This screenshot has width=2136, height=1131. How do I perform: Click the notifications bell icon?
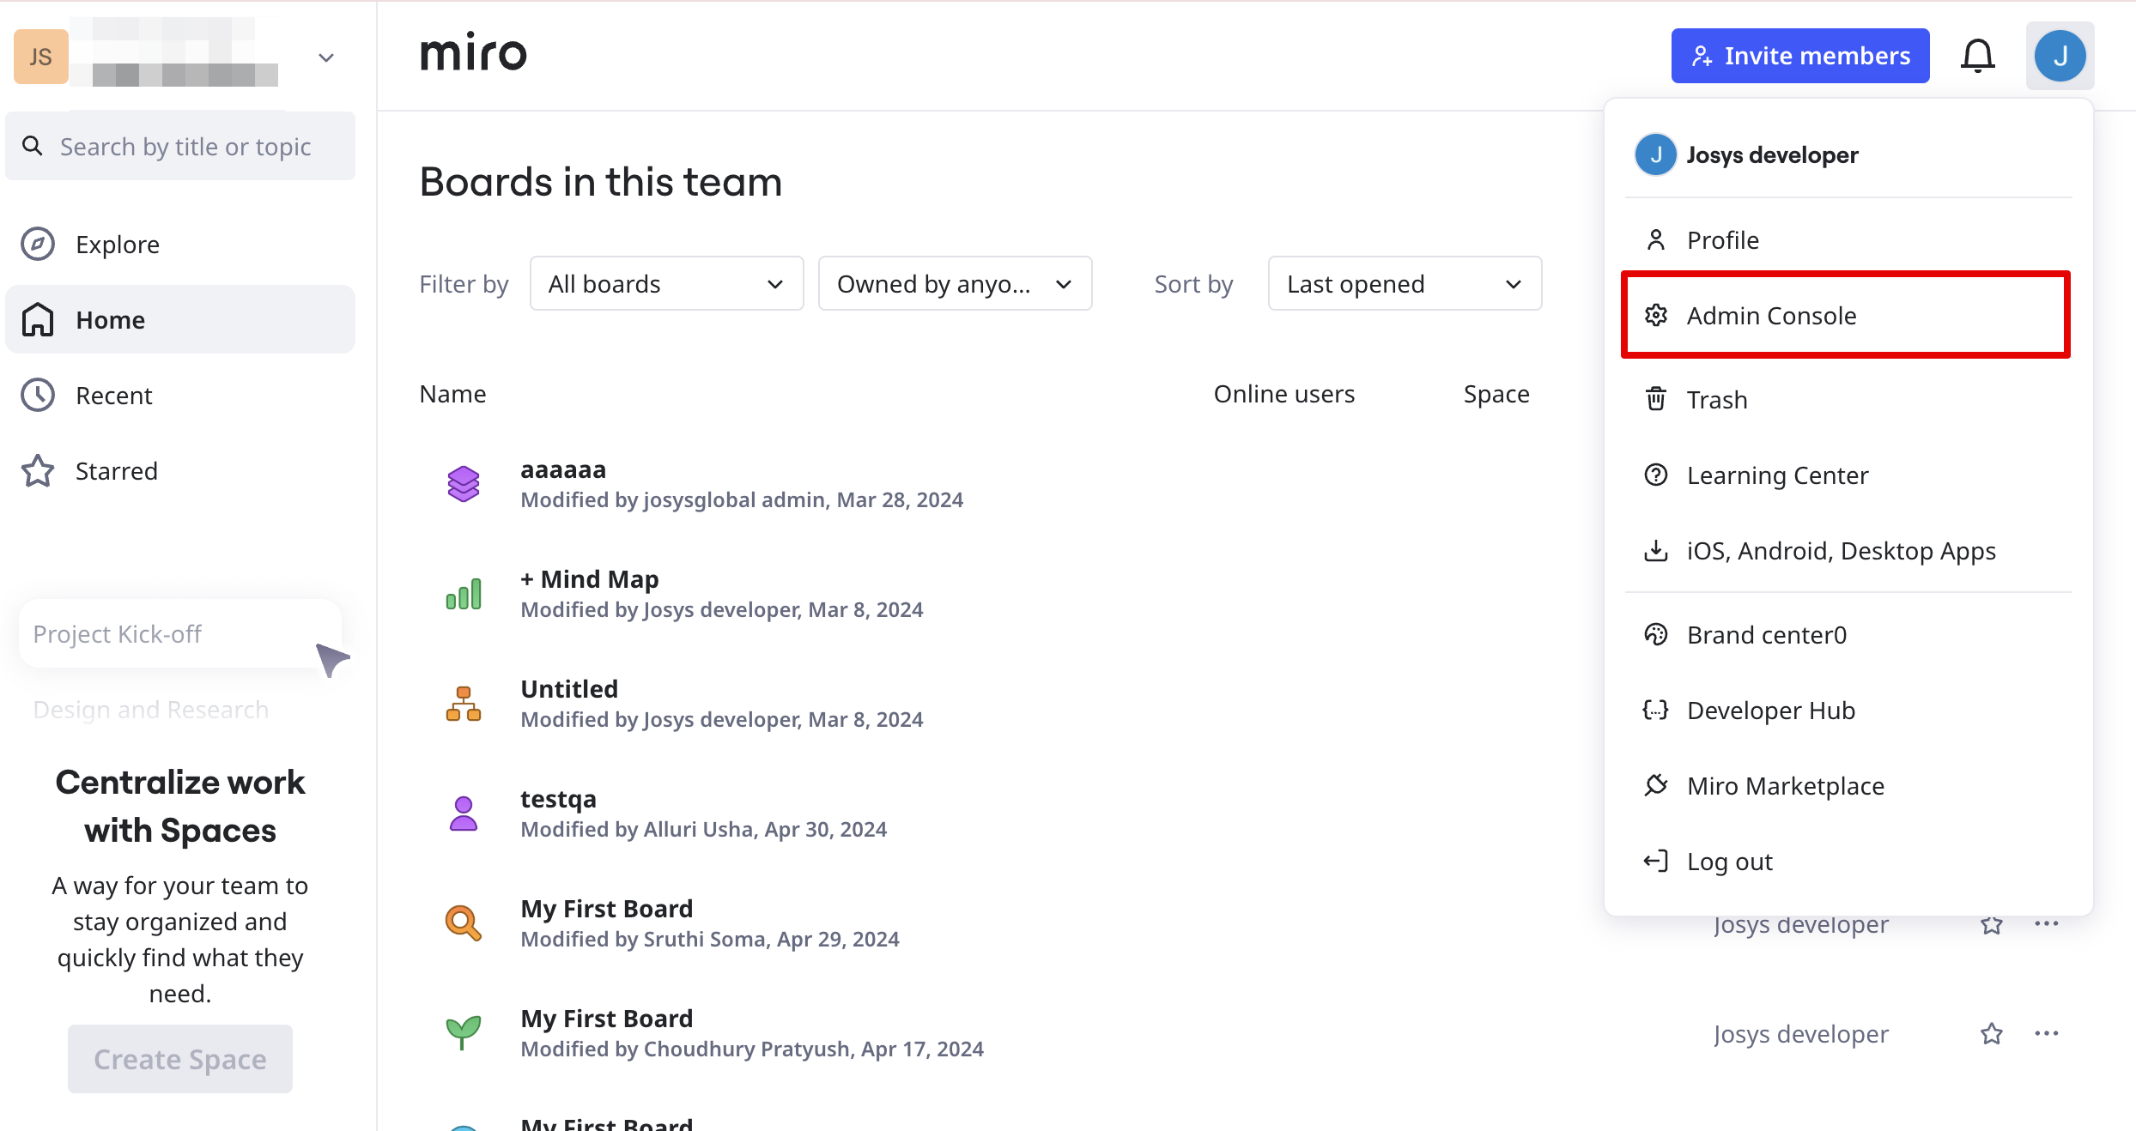click(x=1977, y=57)
